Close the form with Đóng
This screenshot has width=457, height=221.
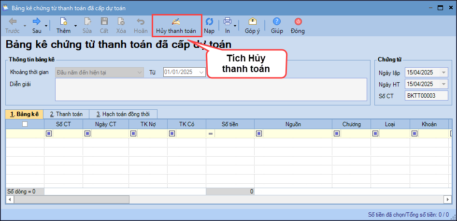(298, 26)
